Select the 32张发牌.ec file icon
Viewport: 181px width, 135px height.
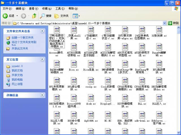click(x=159, y=30)
